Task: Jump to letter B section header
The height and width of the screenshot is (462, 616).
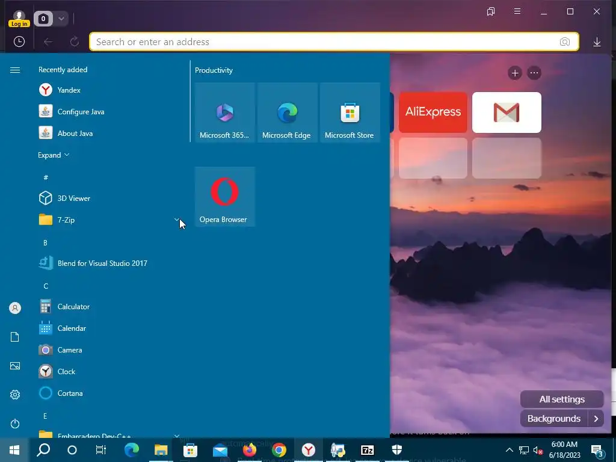Action: coord(45,243)
